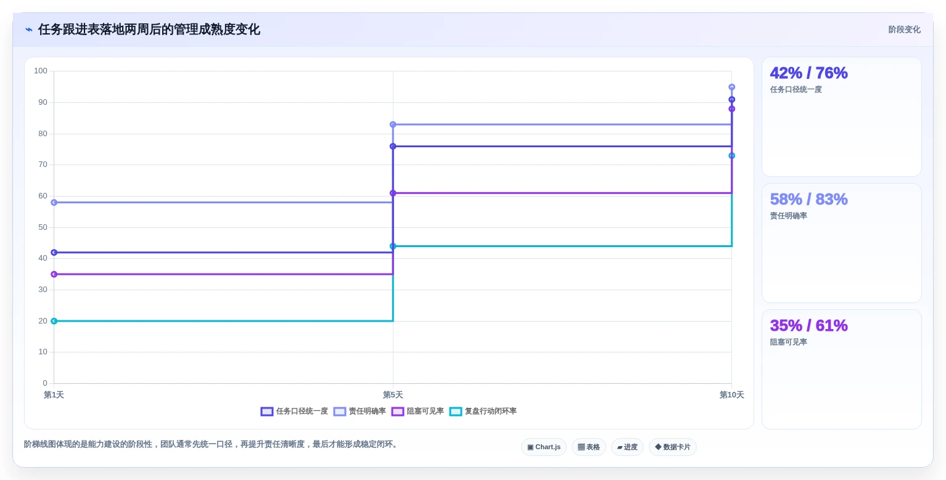Click the 进度 tag

click(x=627, y=447)
